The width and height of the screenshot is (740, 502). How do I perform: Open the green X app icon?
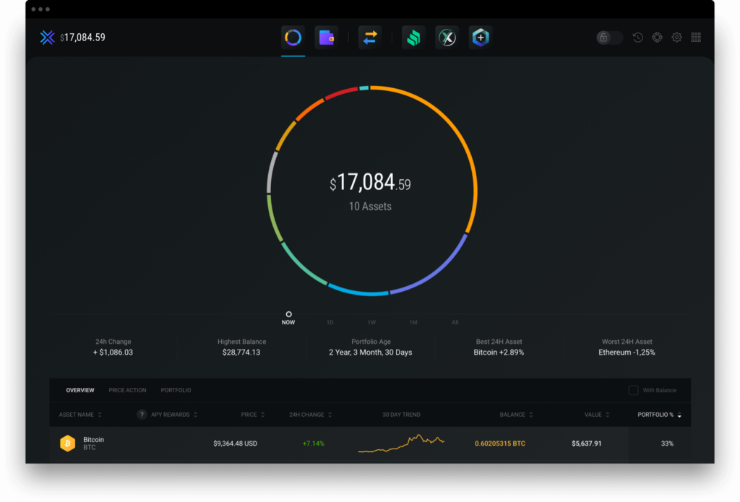[x=447, y=38]
